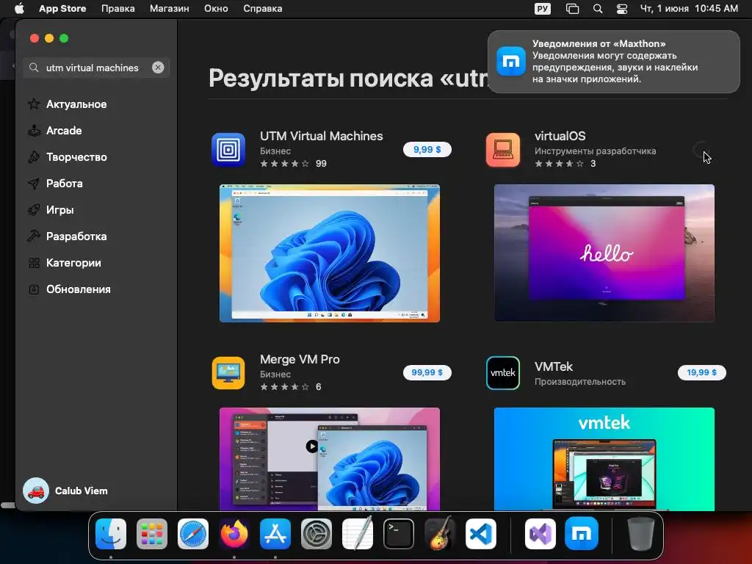The image size is (752, 564).
Task: Buy VMTek for 19,99 $
Action: 701,372
